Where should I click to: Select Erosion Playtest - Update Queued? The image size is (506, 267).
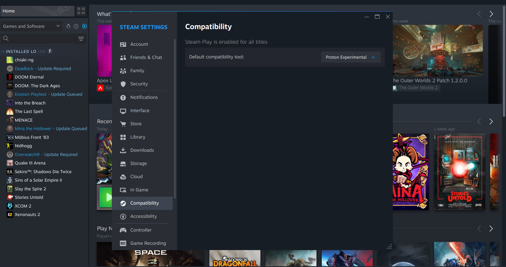pyautogui.click(x=48, y=94)
